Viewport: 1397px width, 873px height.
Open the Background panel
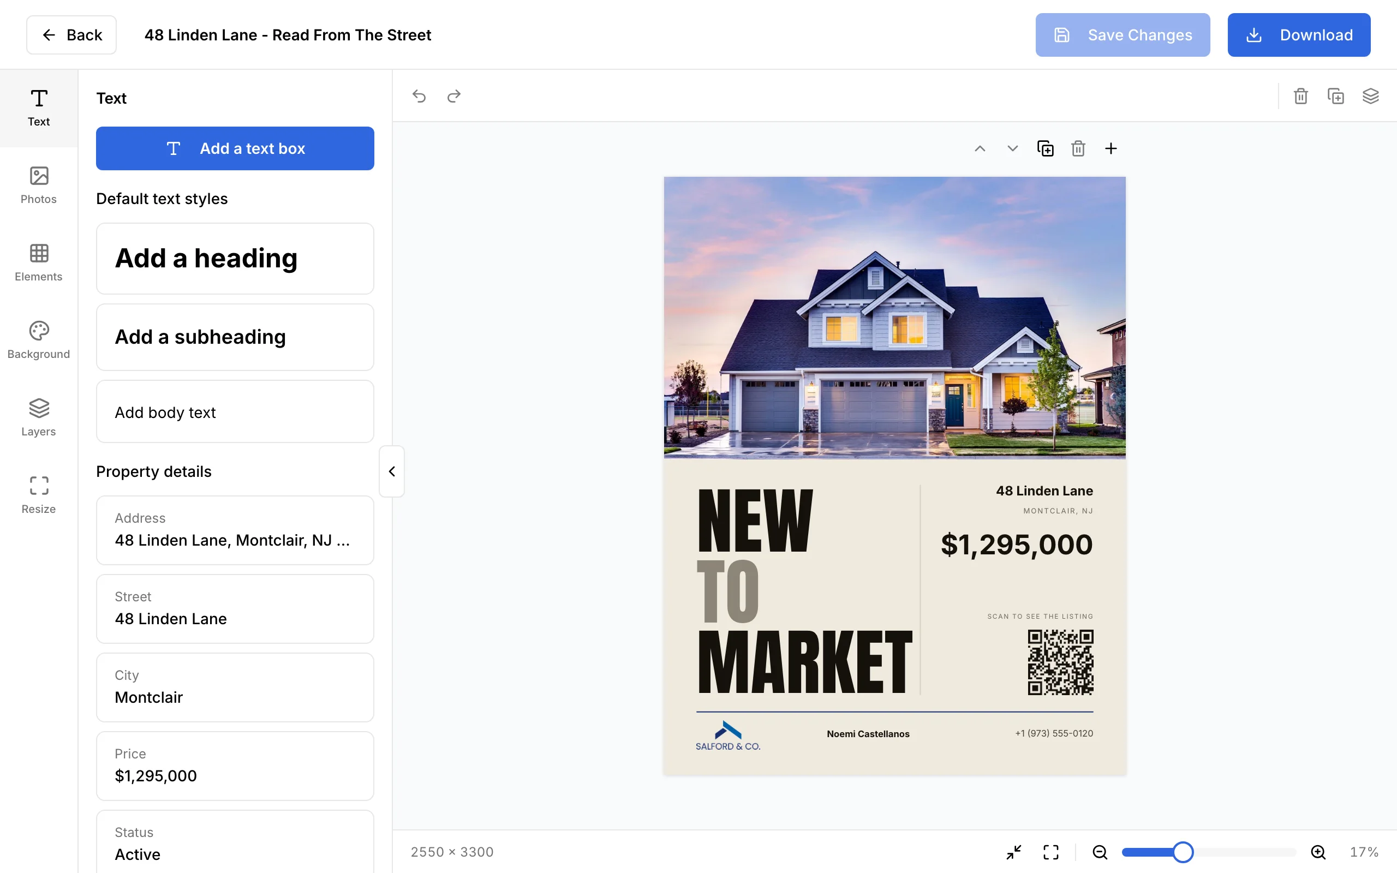click(x=39, y=340)
